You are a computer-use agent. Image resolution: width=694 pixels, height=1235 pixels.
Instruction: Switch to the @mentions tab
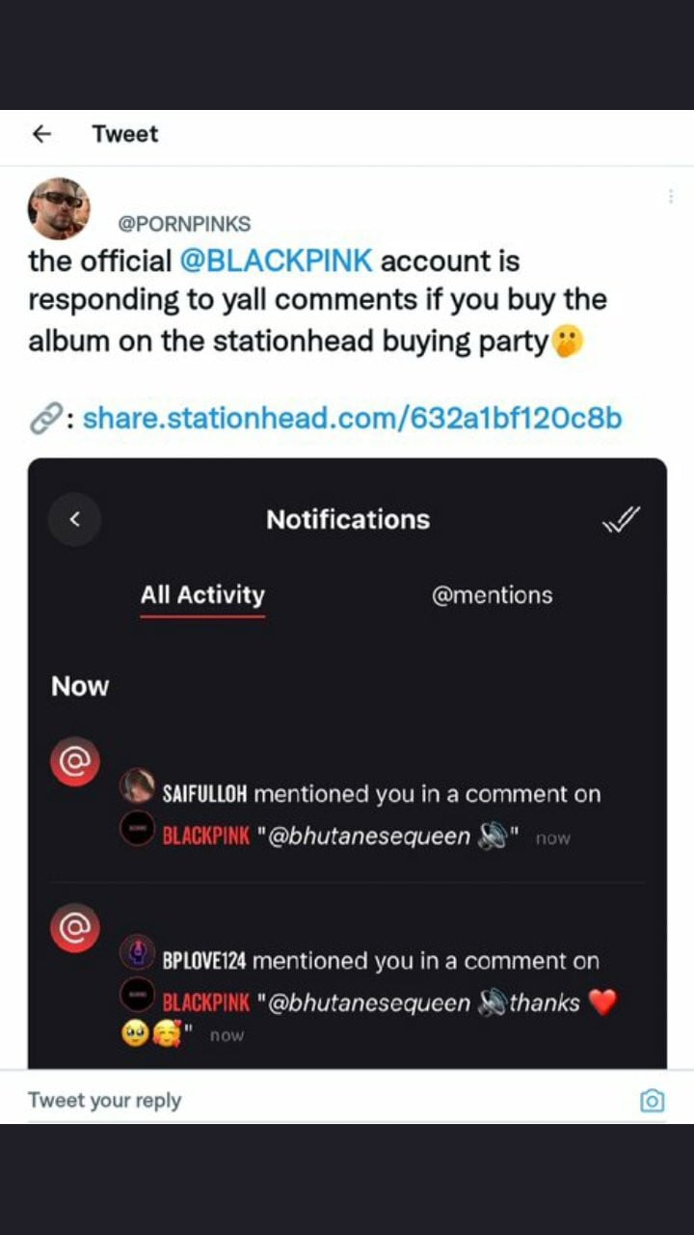[492, 595]
